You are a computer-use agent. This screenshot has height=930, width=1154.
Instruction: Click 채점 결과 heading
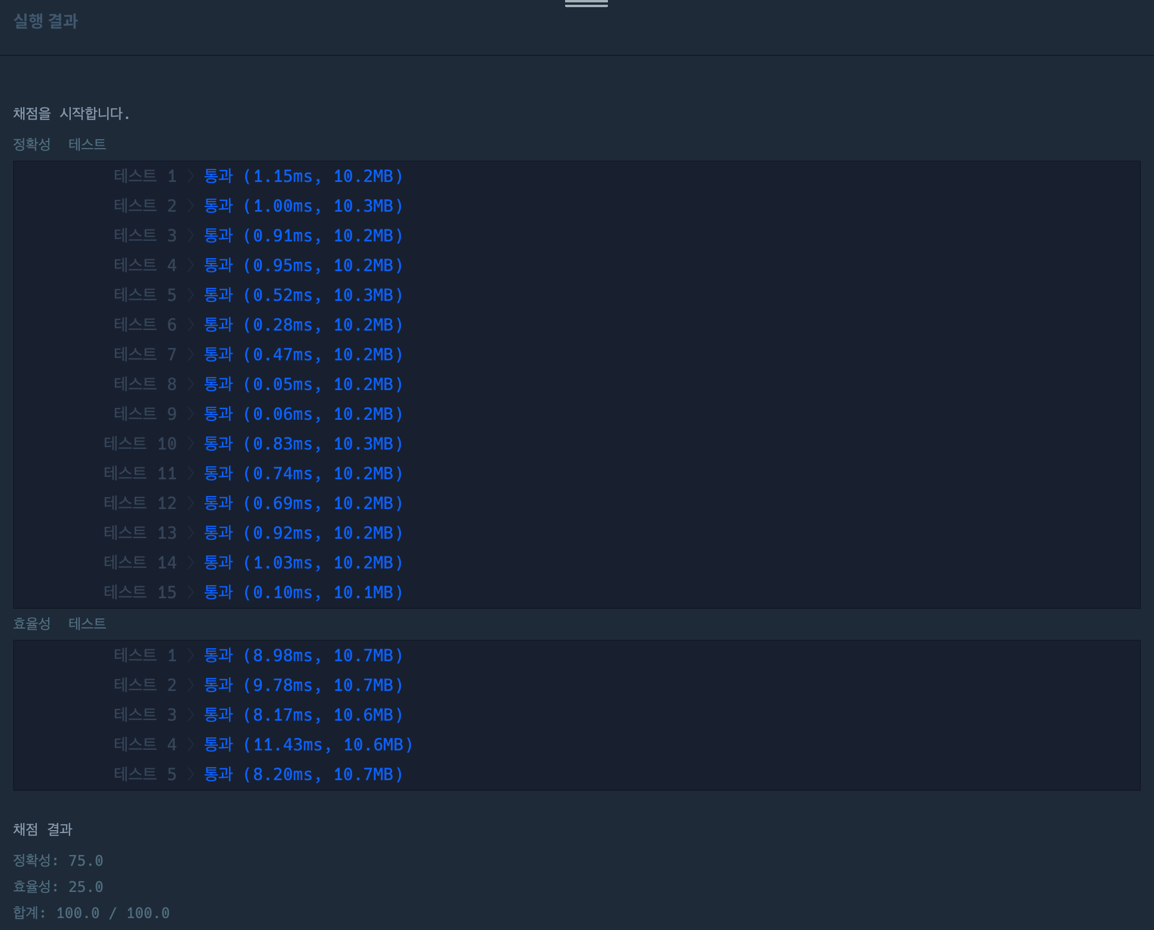tap(43, 829)
